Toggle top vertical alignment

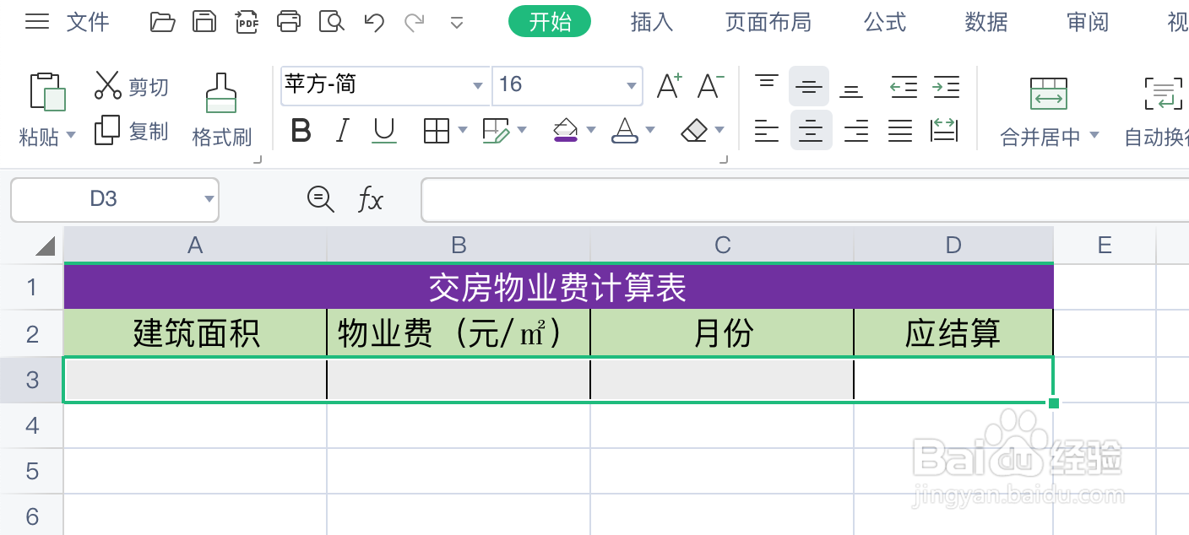pyautogui.click(x=767, y=82)
